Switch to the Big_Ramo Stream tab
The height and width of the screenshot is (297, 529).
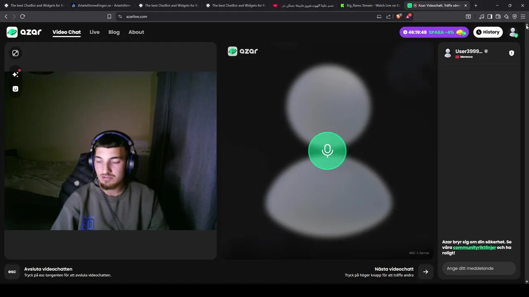pyautogui.click(x=370, y=5)
